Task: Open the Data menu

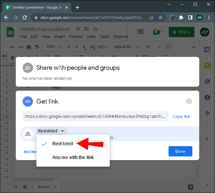Action: pos(91,37)
